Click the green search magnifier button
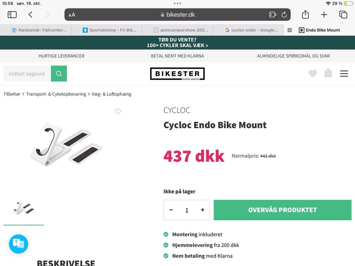Viewport: 355px width, 266px height. [59, 74]
